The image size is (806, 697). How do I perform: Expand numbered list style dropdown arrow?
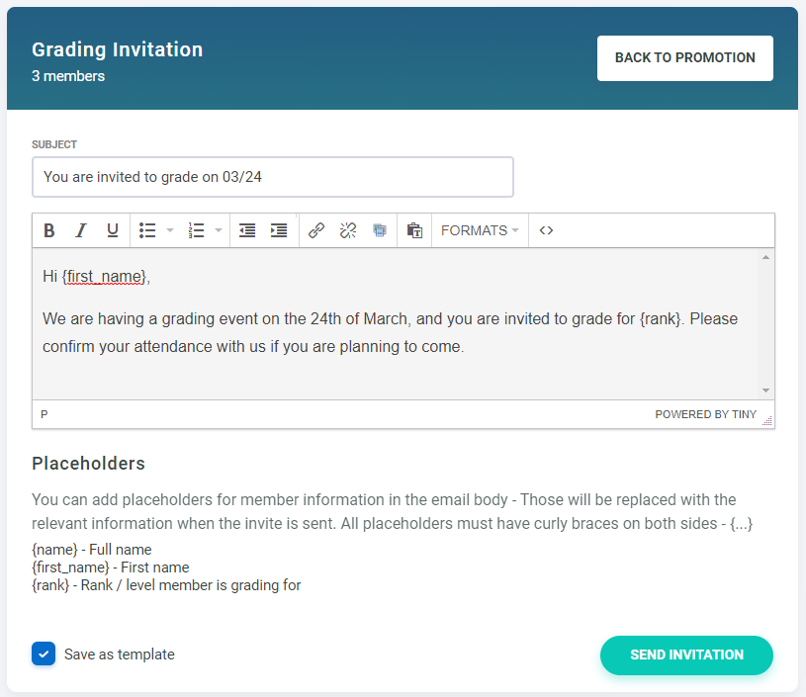(219, 230)
